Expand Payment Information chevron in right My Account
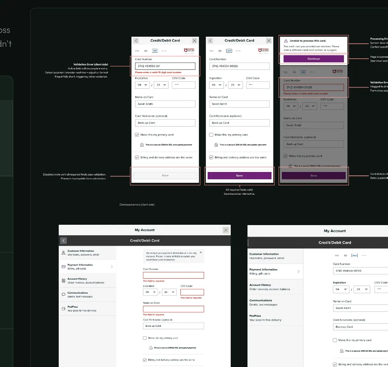Viewport: 388px width, 367px height. pyautogui.click(x=299, y=272)
